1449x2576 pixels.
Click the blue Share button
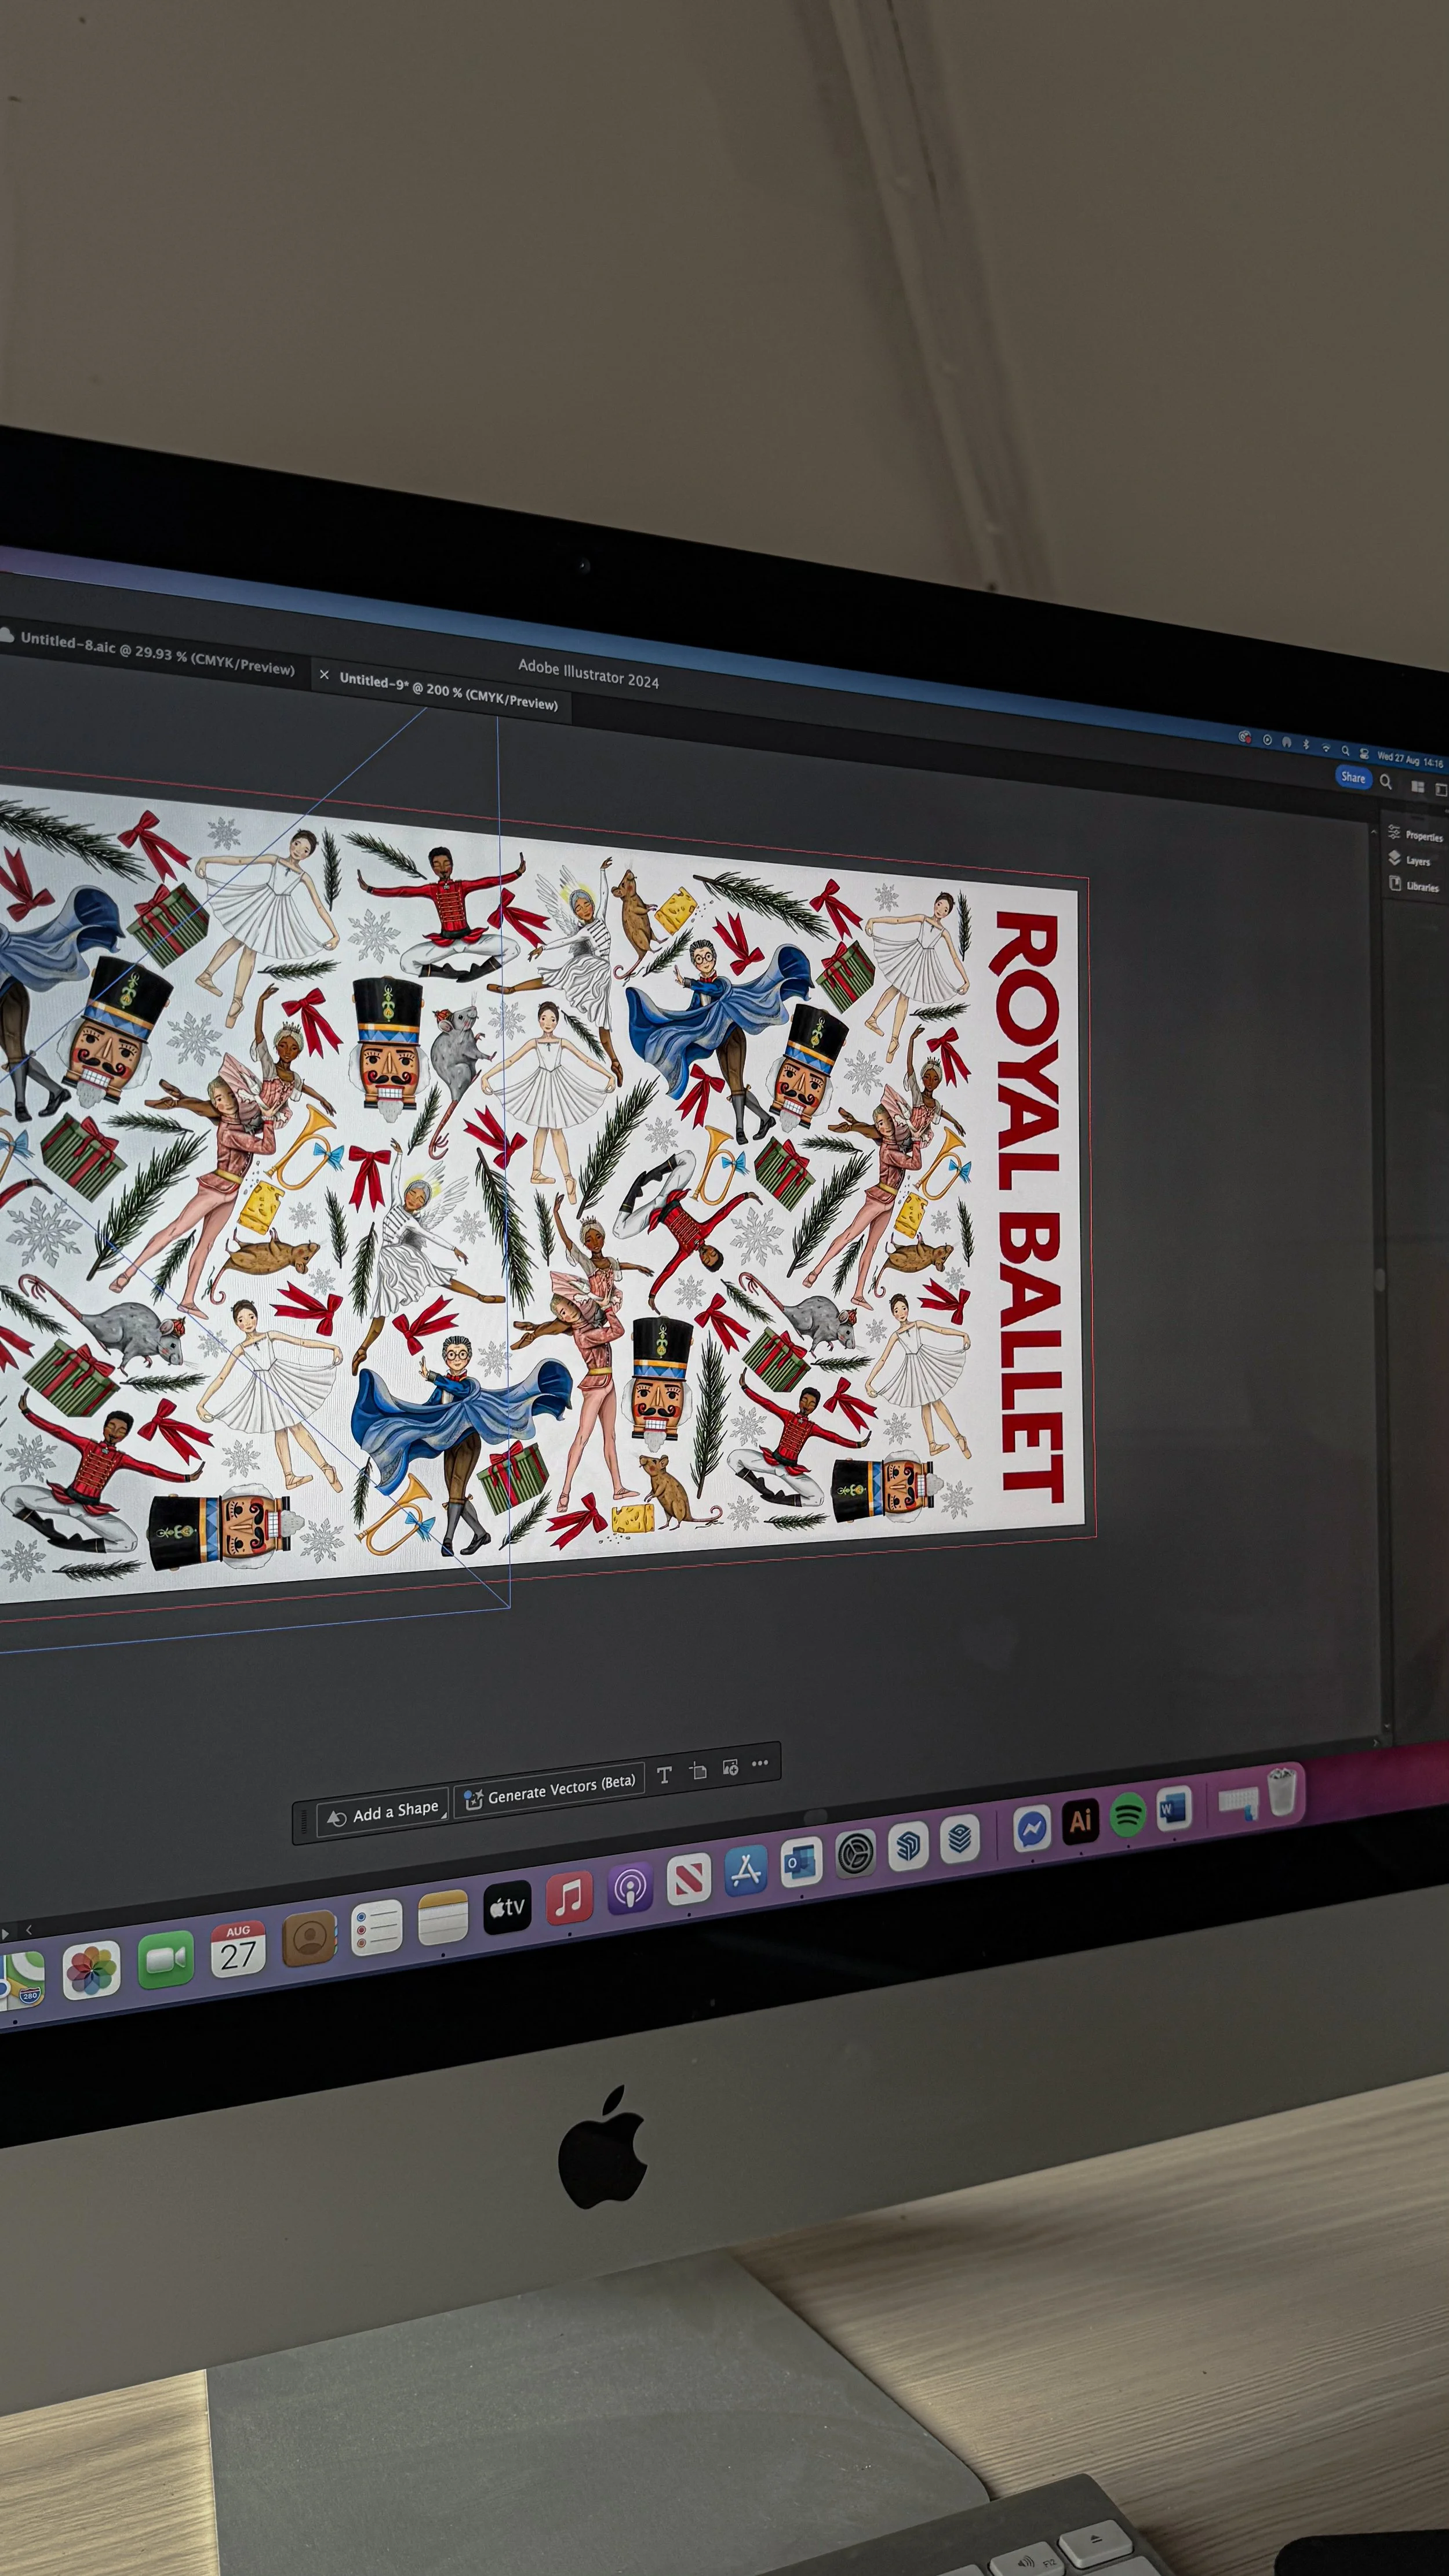[1353, 777]
